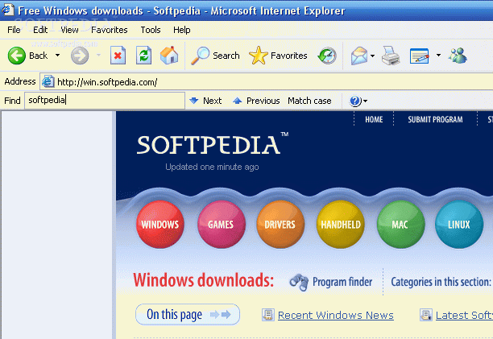Click the HOME link in page header
Screen dimensions: 493x339
tap(374, 119)
